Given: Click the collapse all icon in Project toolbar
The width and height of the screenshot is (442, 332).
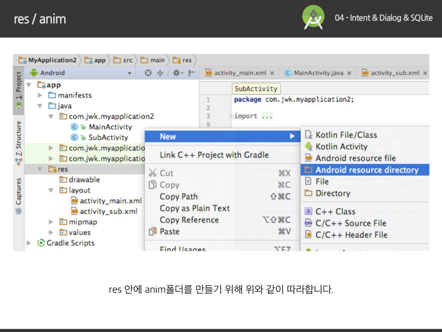Looking at the screenshot, I should pyautogui.click(x=160, y=73).
